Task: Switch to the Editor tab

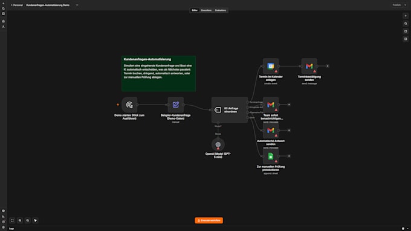Action: click(x=195, y=10)
